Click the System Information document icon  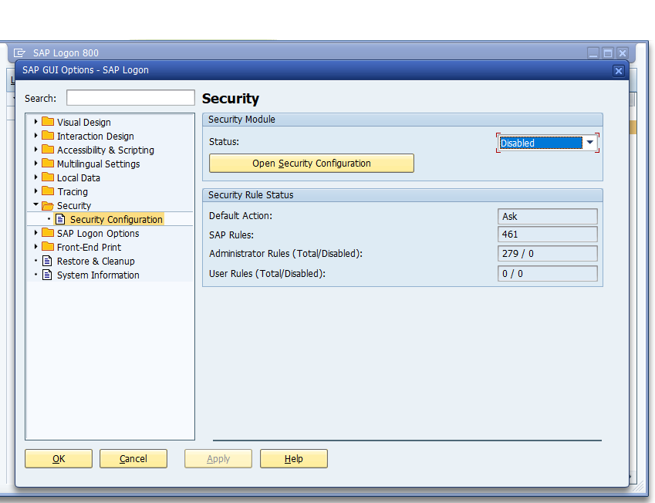coord(48,275)
